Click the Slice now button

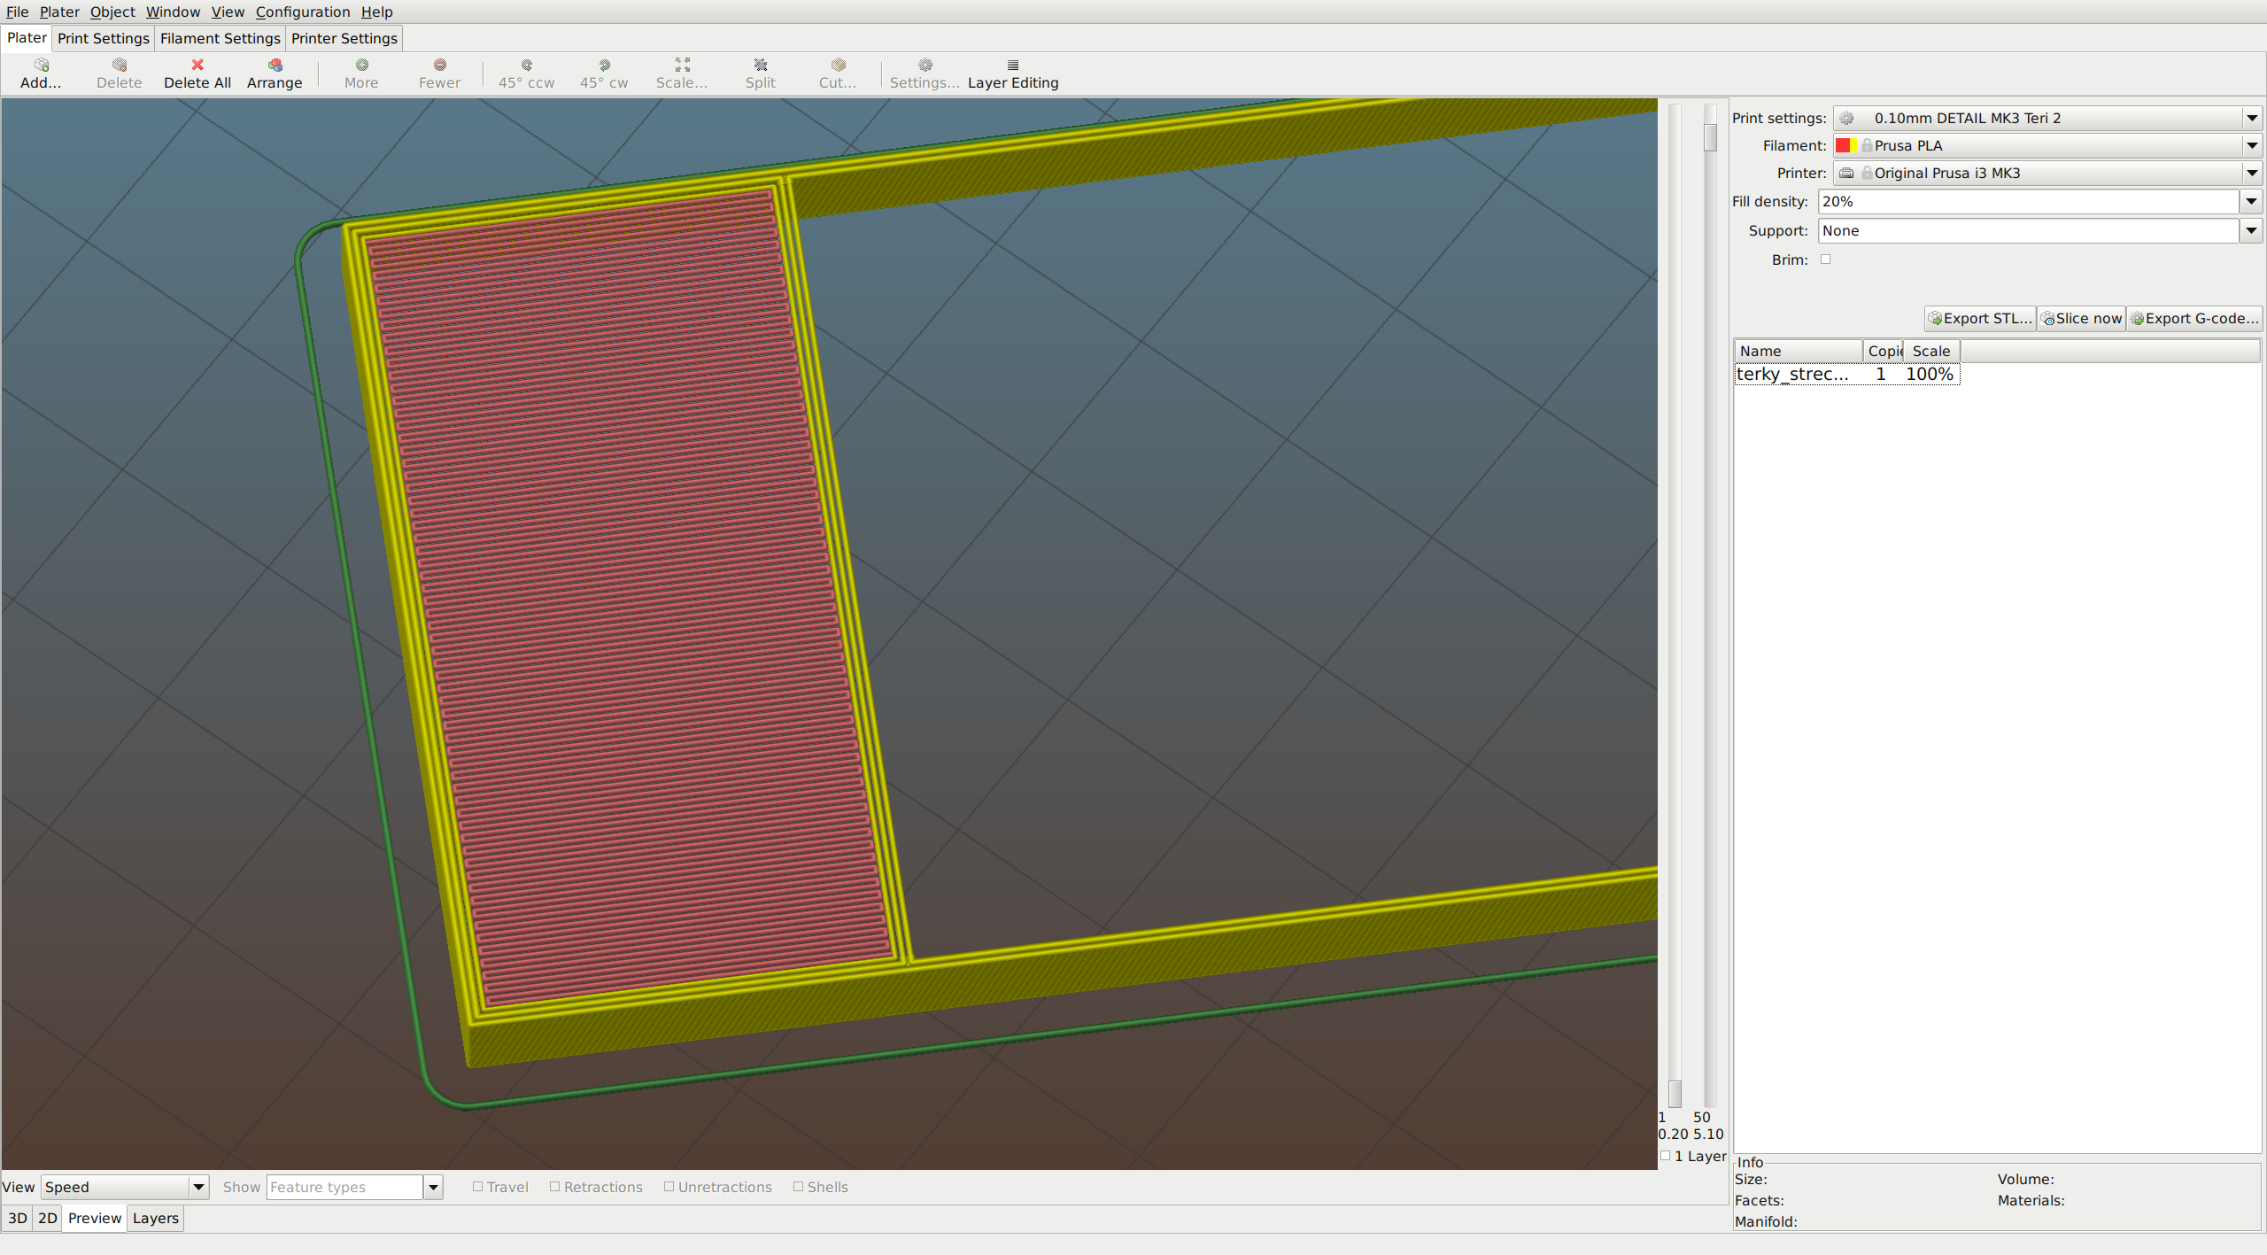coord(2081,318)
